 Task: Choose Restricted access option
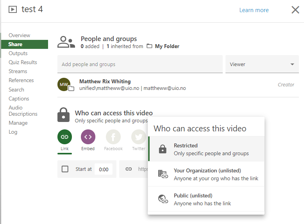click(x=206, y=149)
